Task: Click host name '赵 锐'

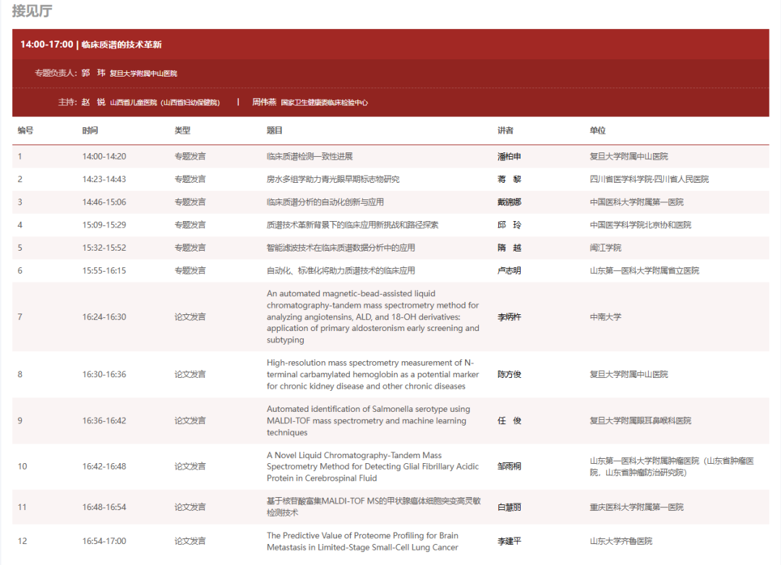Action: point(93,102)
